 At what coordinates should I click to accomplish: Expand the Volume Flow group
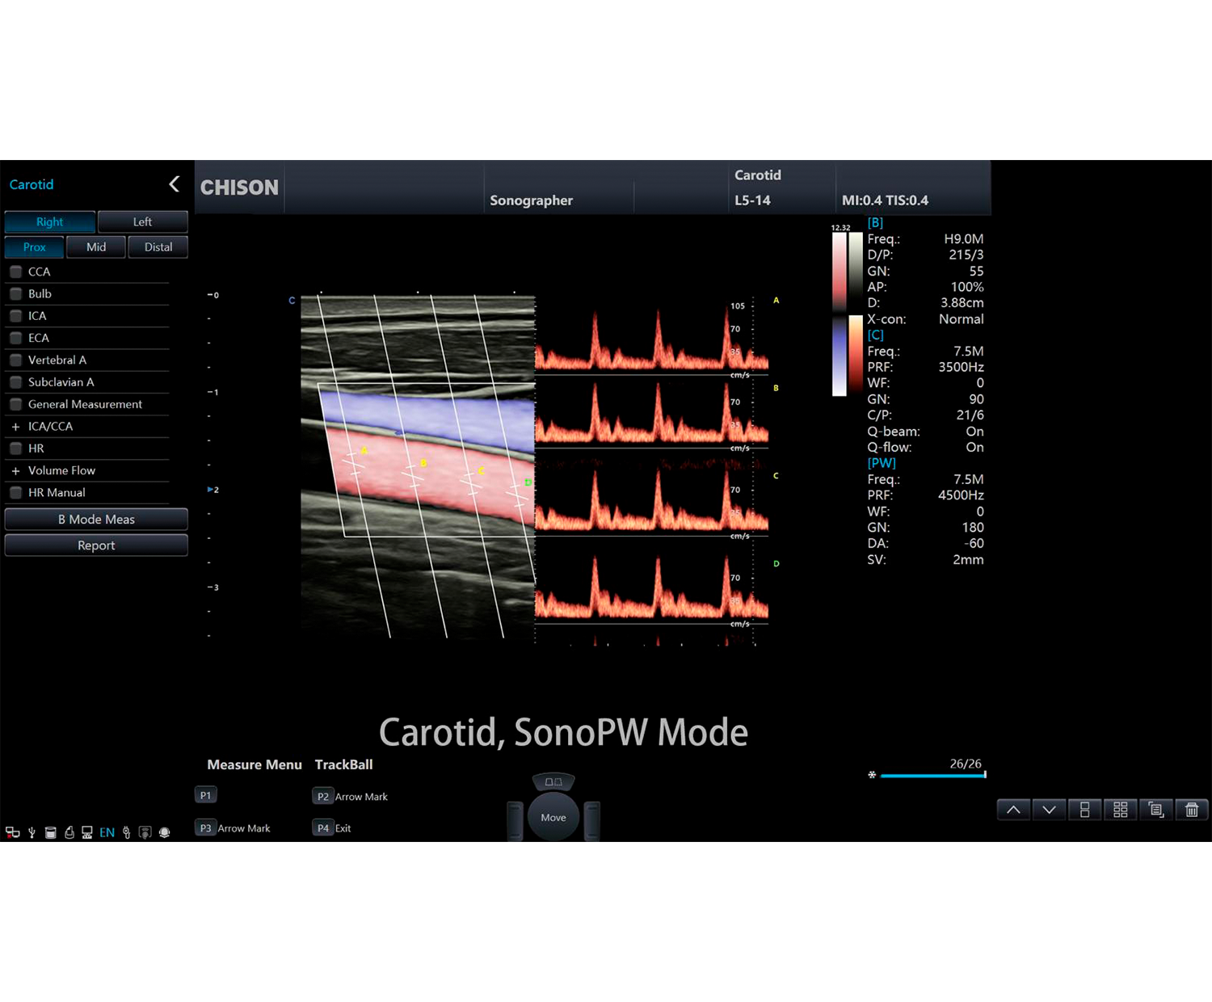[15, 470]
